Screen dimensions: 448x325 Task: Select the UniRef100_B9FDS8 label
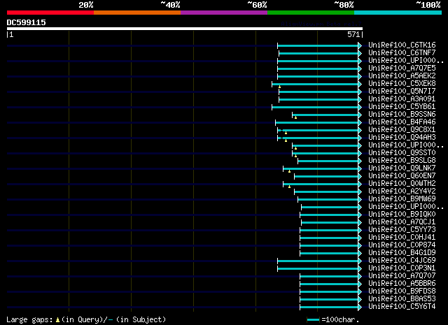(x=402, y=291)
